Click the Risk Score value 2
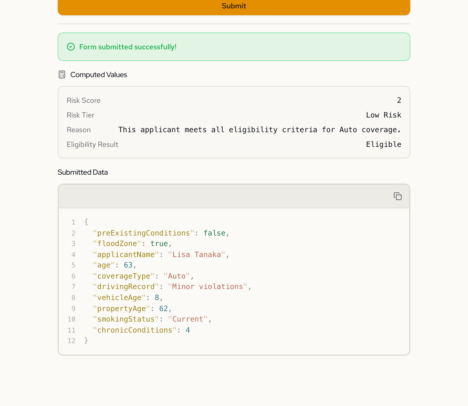The height and width of the screenshot is (406, 468). 399,100
